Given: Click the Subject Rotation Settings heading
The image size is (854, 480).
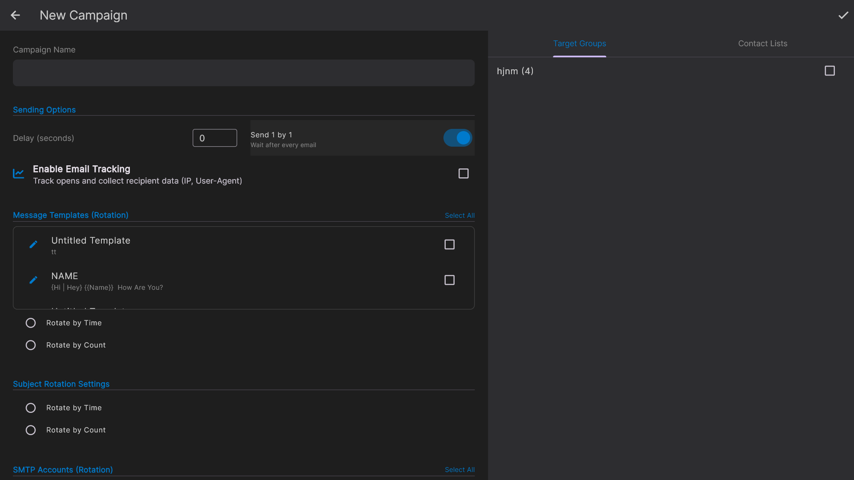Looking at the screenshot, I should point(61,384).
